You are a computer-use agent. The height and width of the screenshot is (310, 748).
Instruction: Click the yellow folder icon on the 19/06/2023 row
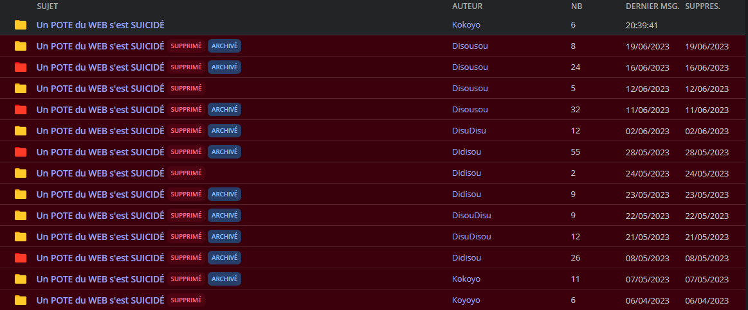[x=21, y=46]
